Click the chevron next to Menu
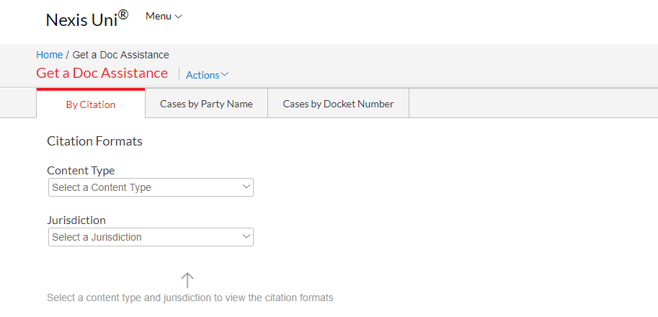The height and width of the screenshot is (317, 658). (x=178, y=17)
